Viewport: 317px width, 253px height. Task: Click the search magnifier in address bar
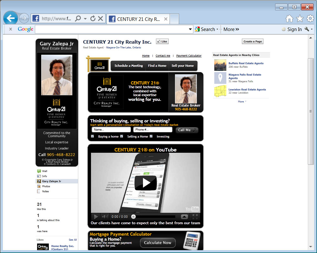tap(78, 19)
